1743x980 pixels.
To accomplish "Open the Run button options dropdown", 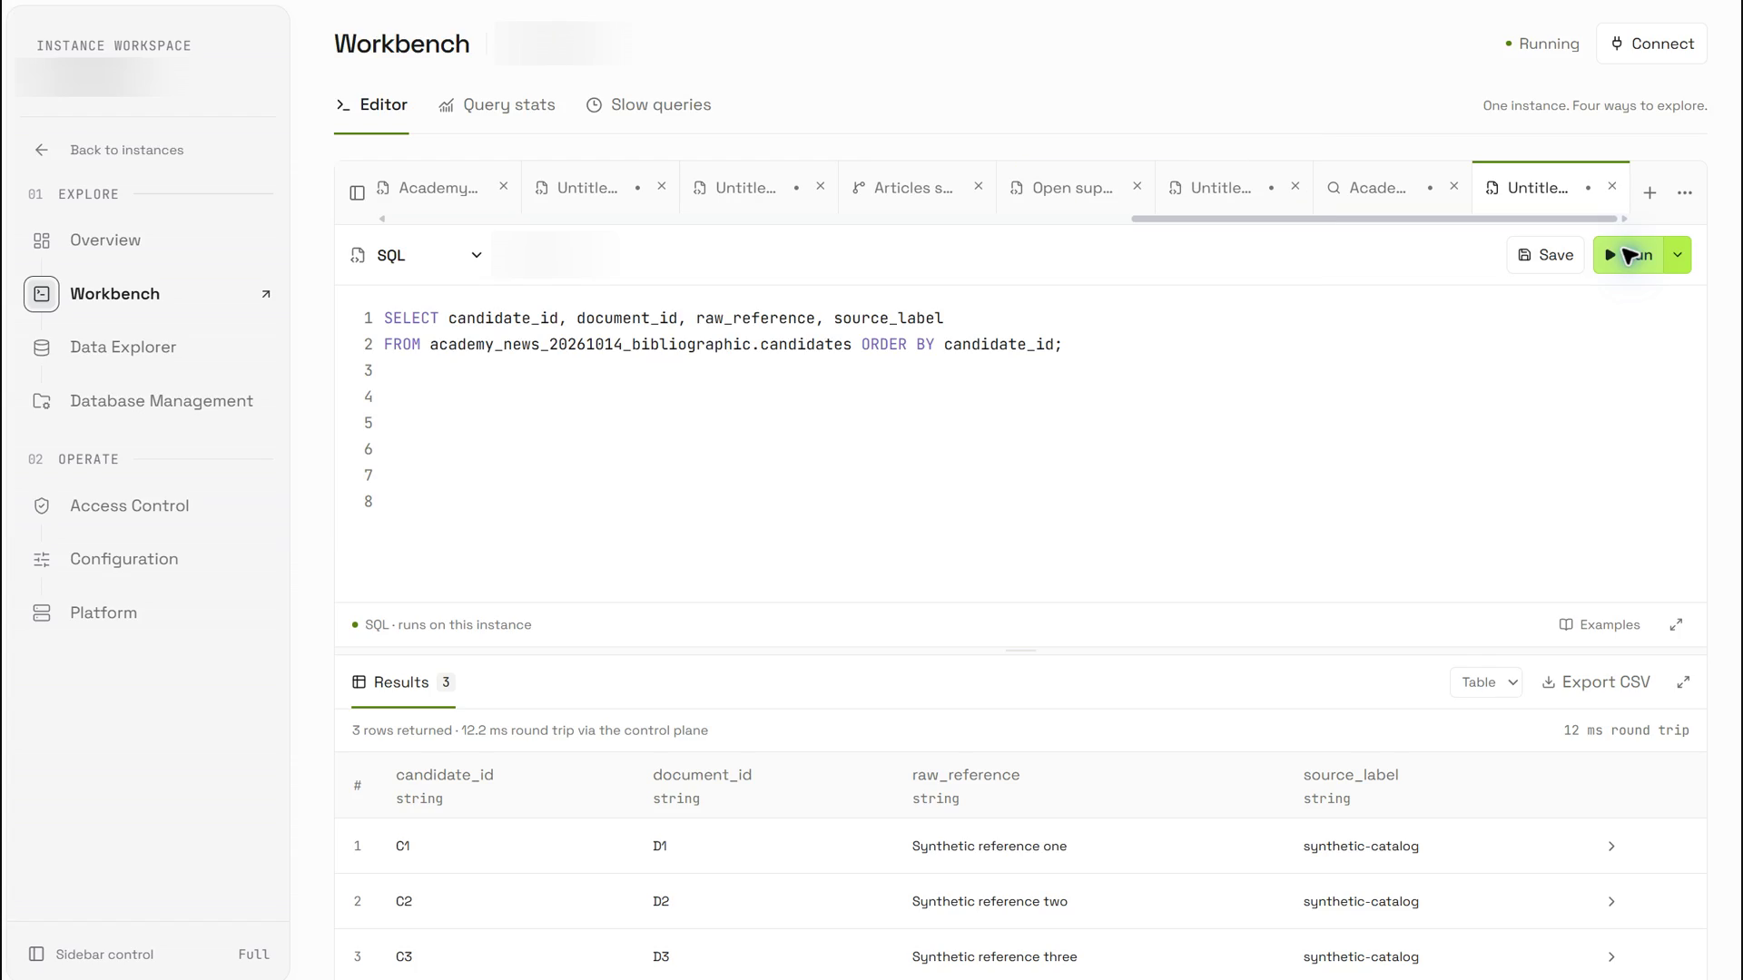I will (x=1678, y=255).
